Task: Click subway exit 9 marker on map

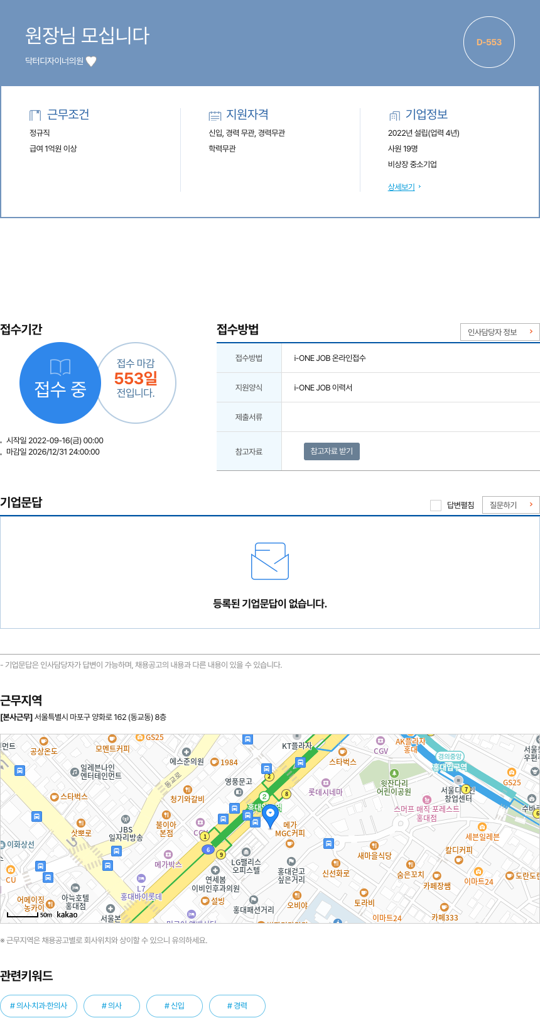Action: pyautogui.click(x=221, y=854)
